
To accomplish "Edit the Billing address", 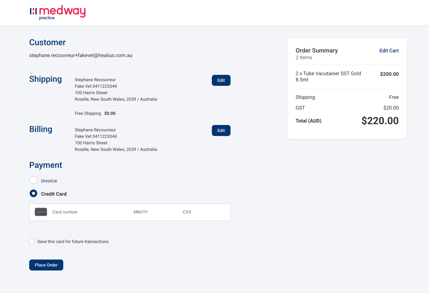I will (221, 130).
